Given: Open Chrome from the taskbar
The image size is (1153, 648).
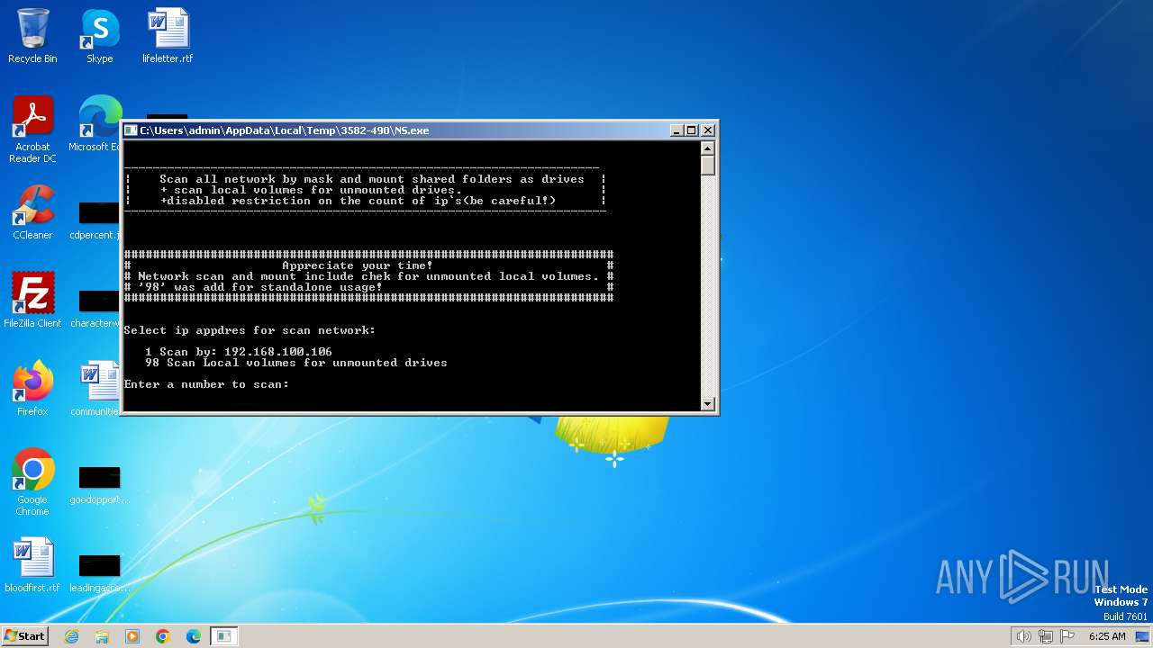Looking at the screenshot, I should [163, 636].
